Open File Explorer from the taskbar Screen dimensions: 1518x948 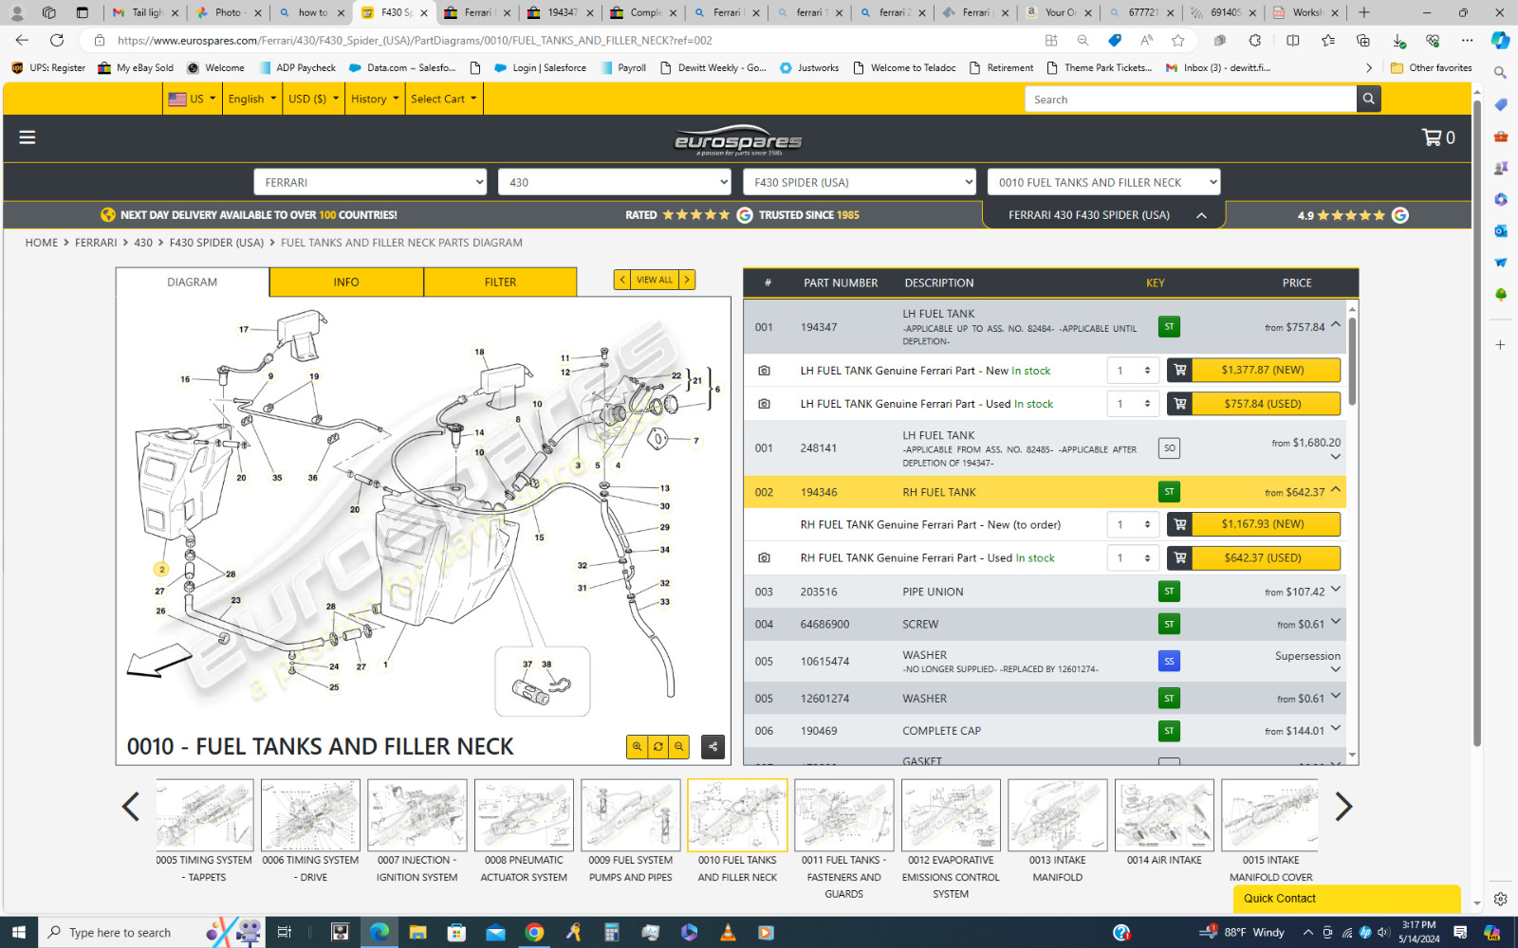coord(417,933)
